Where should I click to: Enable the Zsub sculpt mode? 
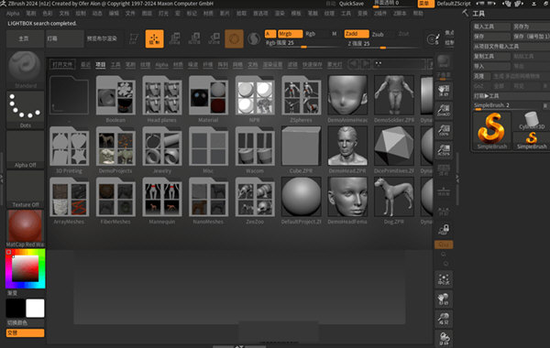(378, 34)
